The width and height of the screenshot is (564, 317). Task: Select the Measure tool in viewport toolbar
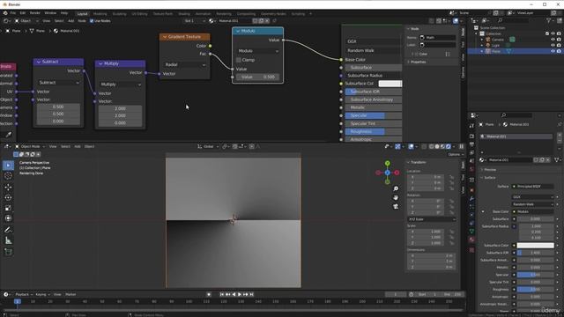pyautogui.click(x=8, y=240)
